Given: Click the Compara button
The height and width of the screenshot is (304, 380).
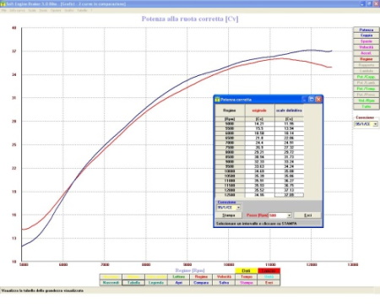Looking at the screenshot, I should click(x=201, y=283).
